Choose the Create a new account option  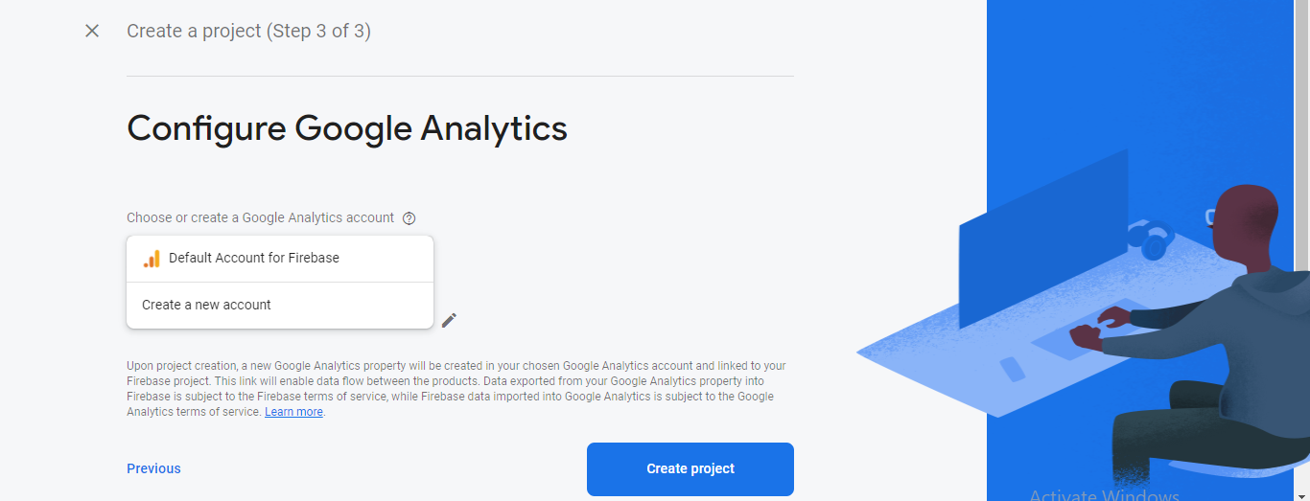coord(280,306)
